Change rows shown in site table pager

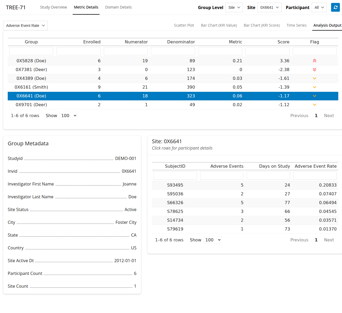[68, 116]
